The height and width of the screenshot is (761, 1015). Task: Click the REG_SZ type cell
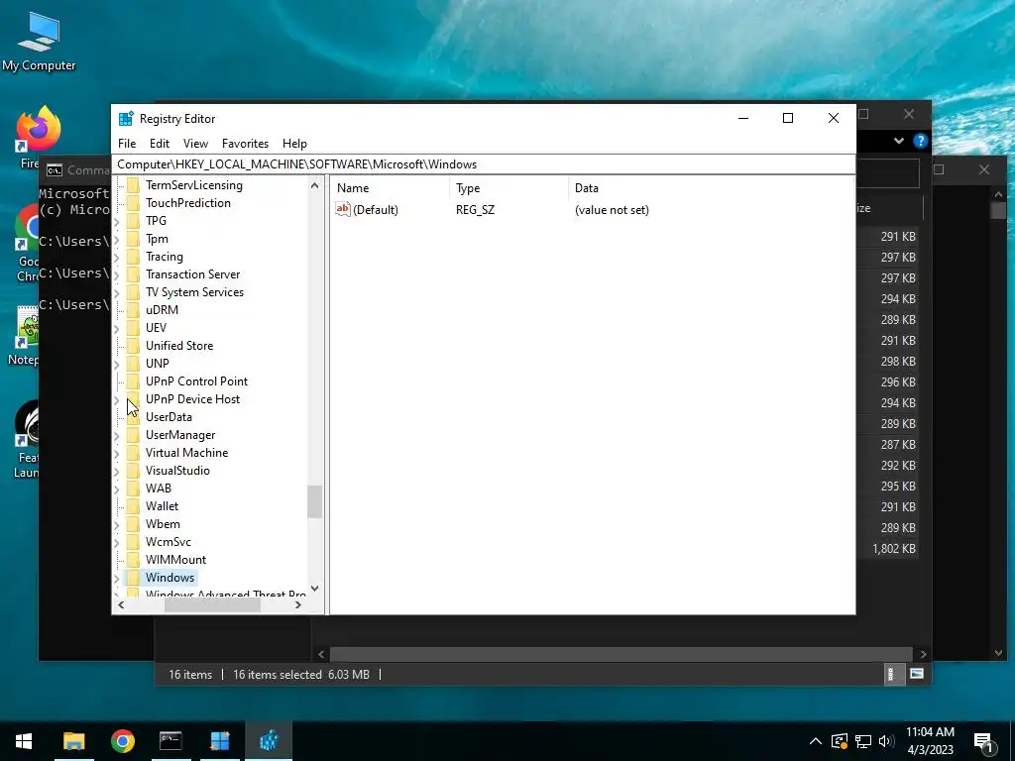tap(475, 210)
